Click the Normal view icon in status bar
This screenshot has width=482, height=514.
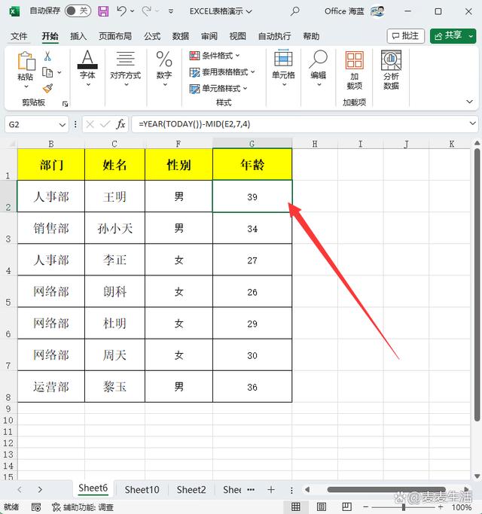coord(296,507)
